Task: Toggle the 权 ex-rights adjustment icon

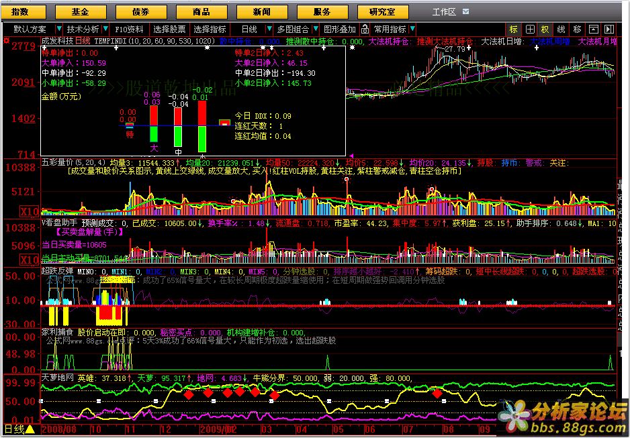Action: 545,30
